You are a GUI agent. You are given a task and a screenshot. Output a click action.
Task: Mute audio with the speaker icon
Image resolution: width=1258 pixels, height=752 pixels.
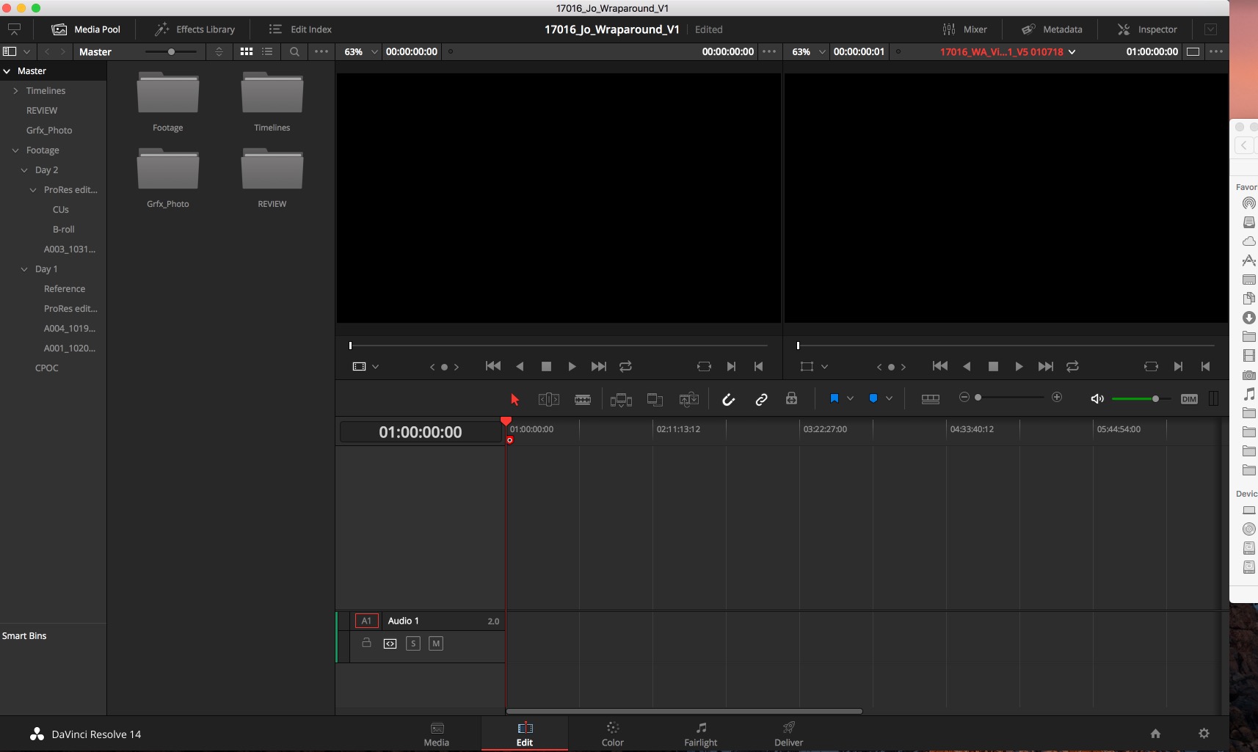[x=1097, y=398]
